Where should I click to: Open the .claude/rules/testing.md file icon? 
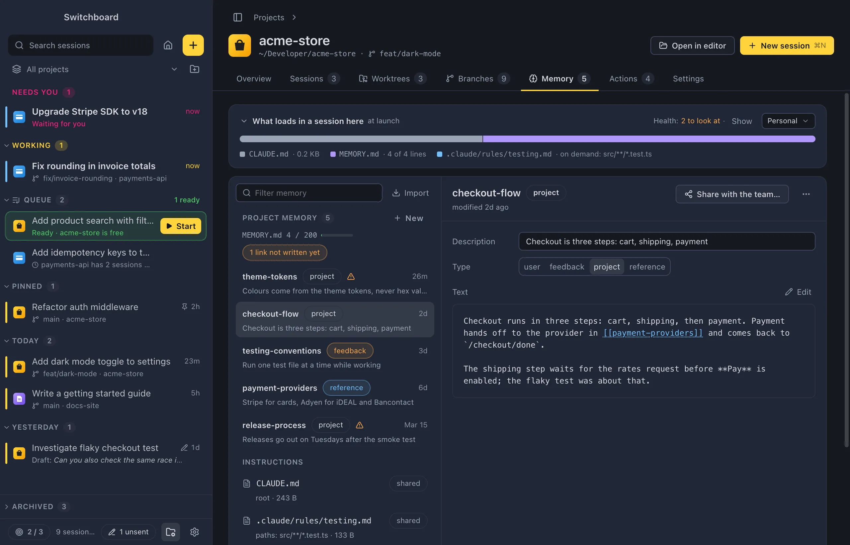pos(247,521)
